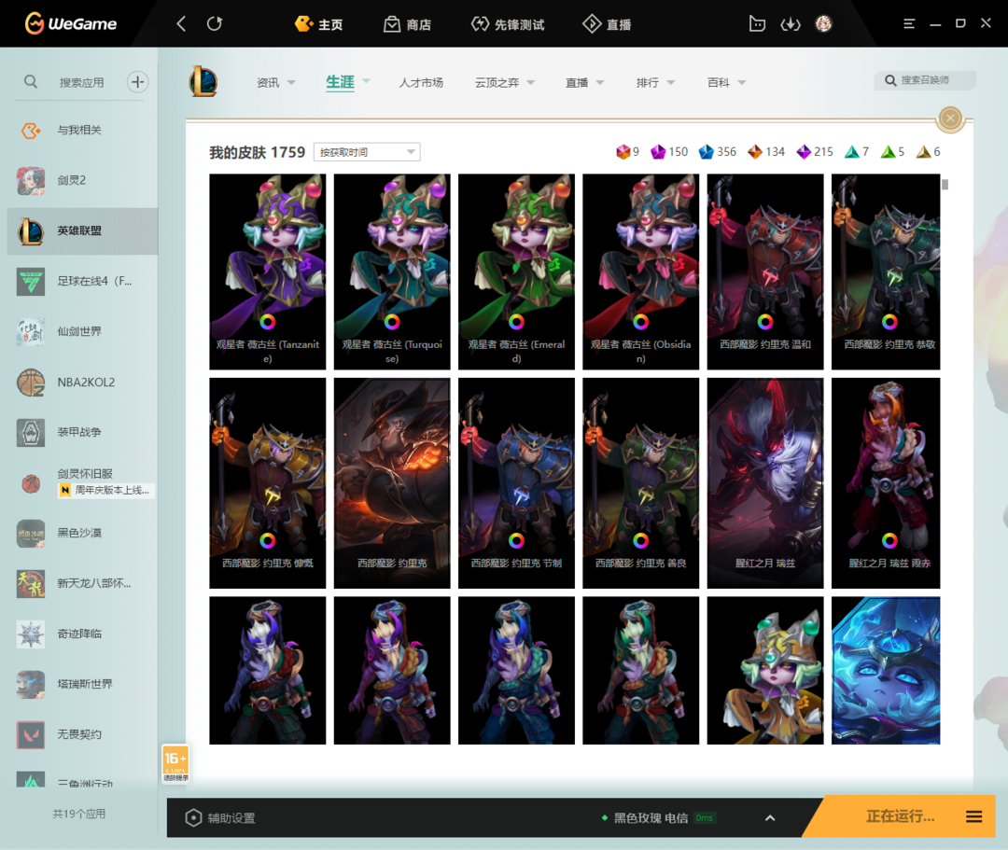Image resolution: width=1008 pixels, height=850 pixels.
Task: Select 奇迹降临 in the game list
Action: click(x=82, y=634)
